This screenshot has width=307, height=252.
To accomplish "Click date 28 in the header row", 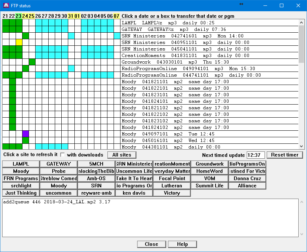I will [x=51, y=16].
